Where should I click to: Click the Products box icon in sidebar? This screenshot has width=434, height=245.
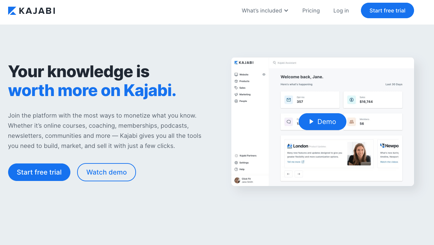coord(236,81)
